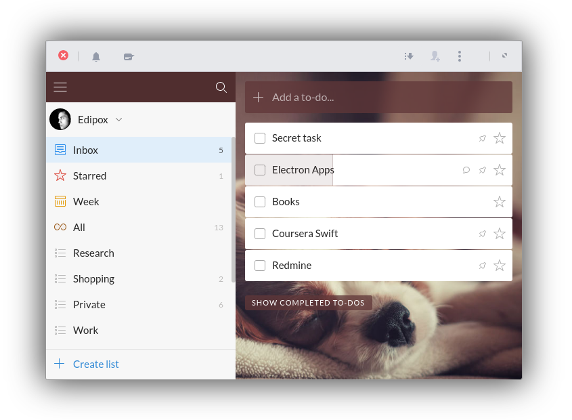Click the Private list icon

60,304
